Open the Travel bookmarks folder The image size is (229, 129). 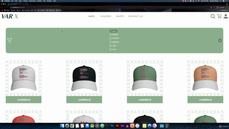point(34,10)
